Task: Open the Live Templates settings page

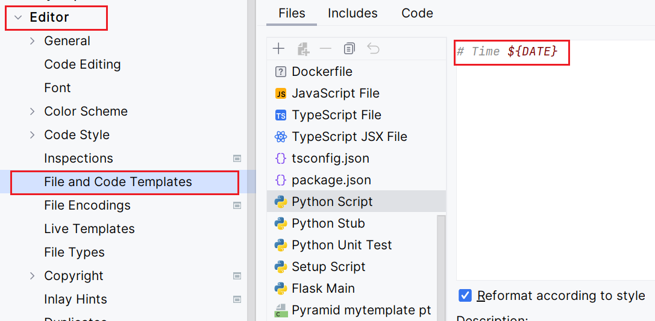Action: tap(89, 229)
